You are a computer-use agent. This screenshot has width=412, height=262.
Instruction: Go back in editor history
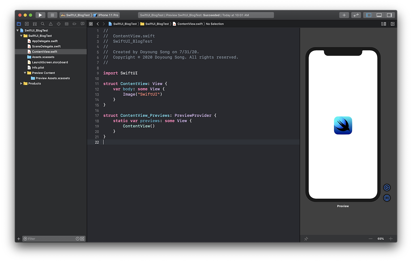coord(98,24)
